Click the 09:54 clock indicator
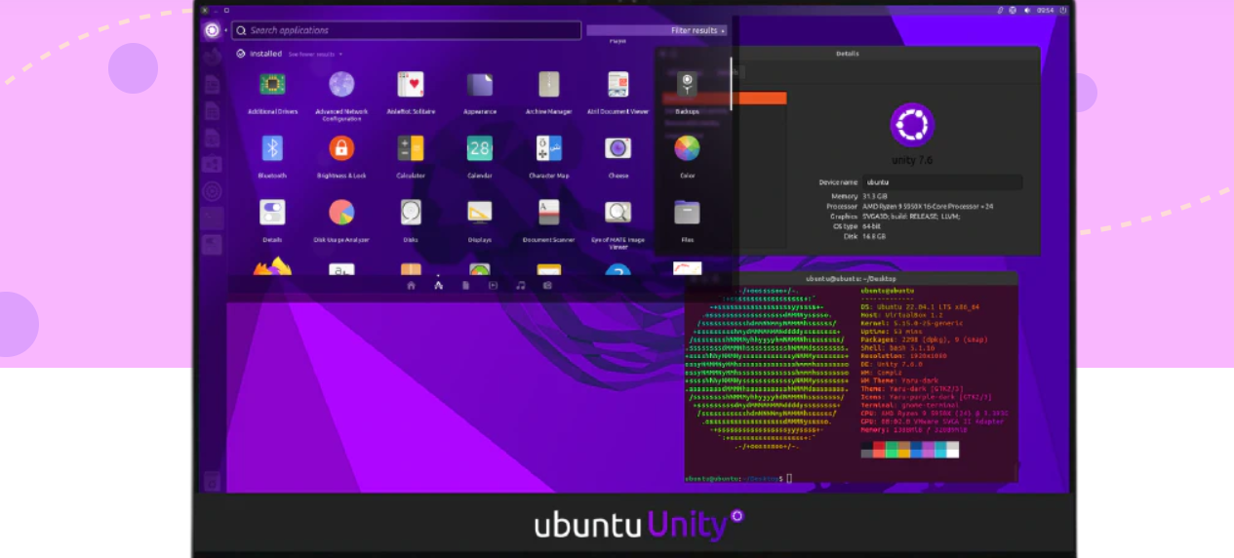1234x558 pixels. (1045, 10)
